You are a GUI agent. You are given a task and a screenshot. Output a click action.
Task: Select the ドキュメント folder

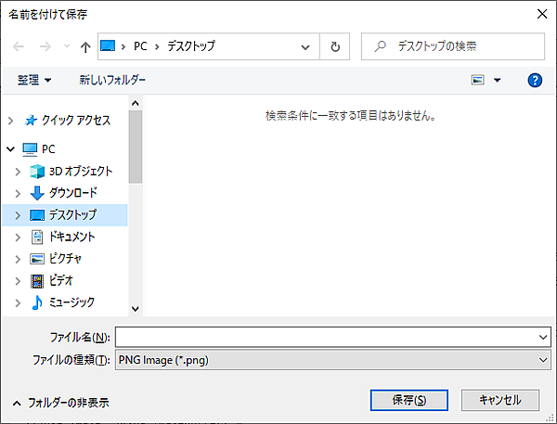click(x=72, y=237)
